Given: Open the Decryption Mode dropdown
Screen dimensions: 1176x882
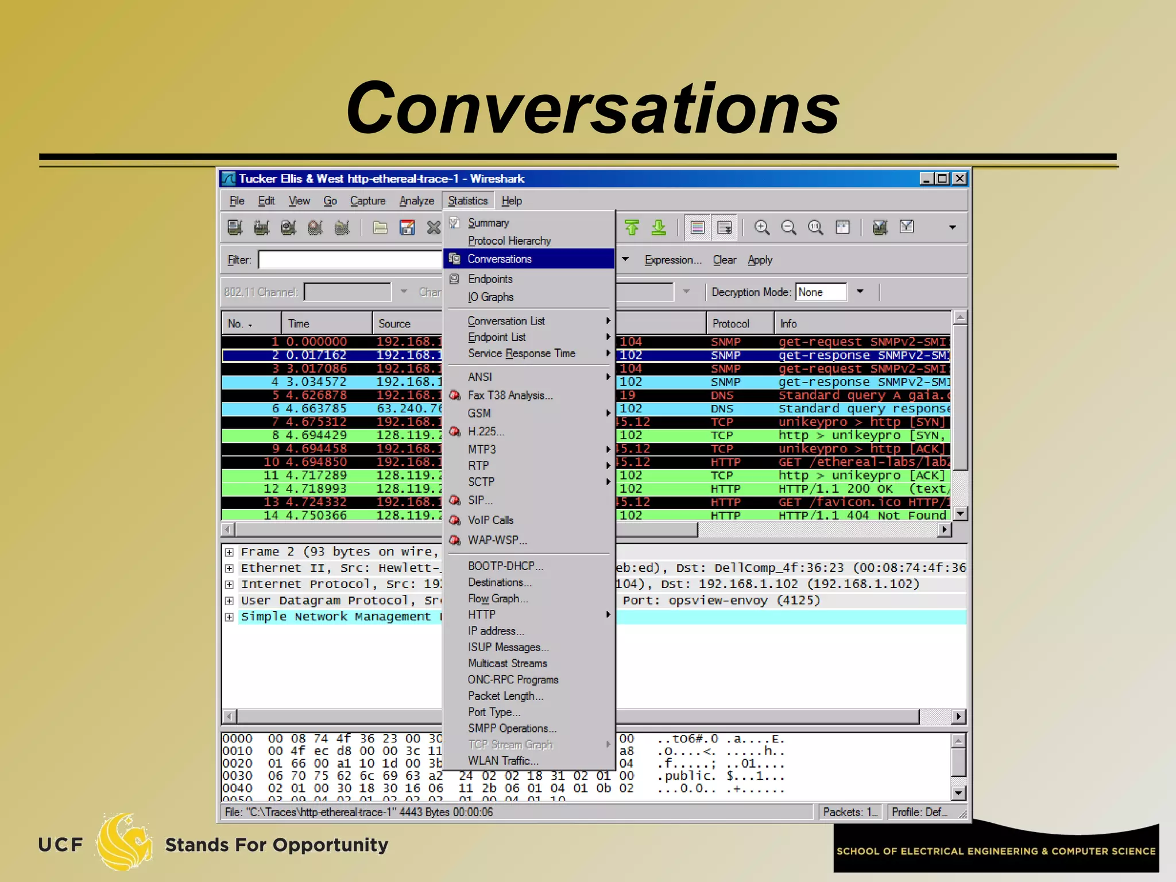Looking at the screenshot, I should coord(860,292).
